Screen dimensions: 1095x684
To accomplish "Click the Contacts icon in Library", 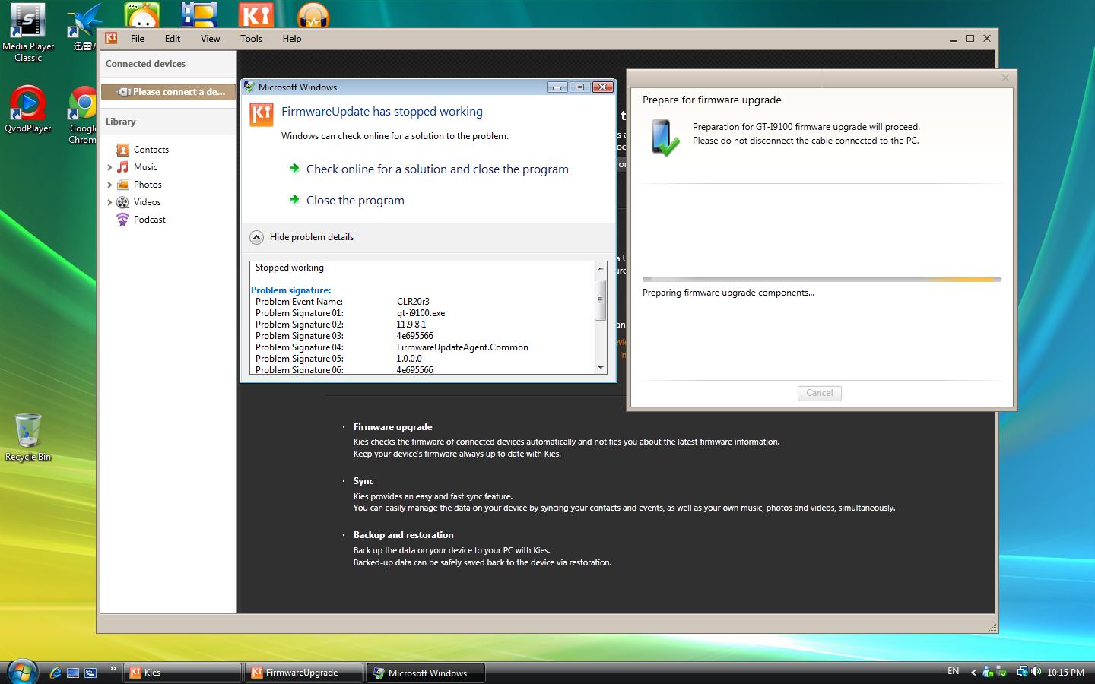I will coord(122,150).
